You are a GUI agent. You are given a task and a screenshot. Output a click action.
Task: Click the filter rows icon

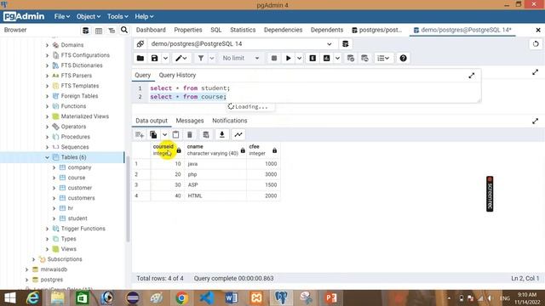pos(201,59)
